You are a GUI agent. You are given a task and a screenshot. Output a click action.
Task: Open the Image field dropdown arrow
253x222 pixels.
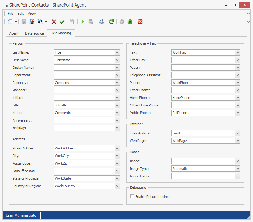tap(238, 161)
